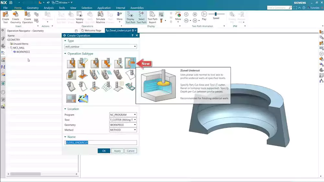Open the Geometry dropdown showing WORKPIECE

click(x=123, y=125)
